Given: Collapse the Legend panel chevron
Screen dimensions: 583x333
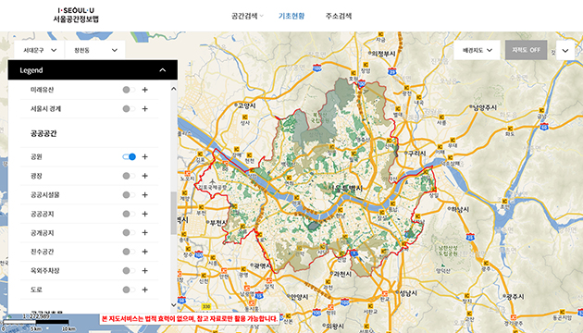Looking at the screenshot, I should [x=163, y=70].
